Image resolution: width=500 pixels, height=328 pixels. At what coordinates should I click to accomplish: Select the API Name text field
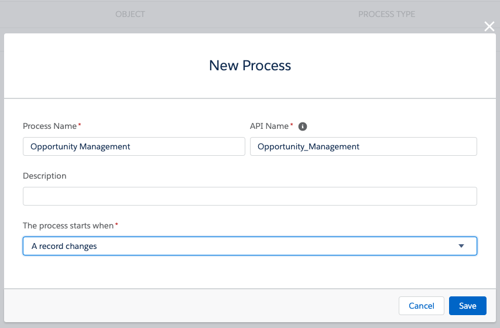(x=363, y=146)
